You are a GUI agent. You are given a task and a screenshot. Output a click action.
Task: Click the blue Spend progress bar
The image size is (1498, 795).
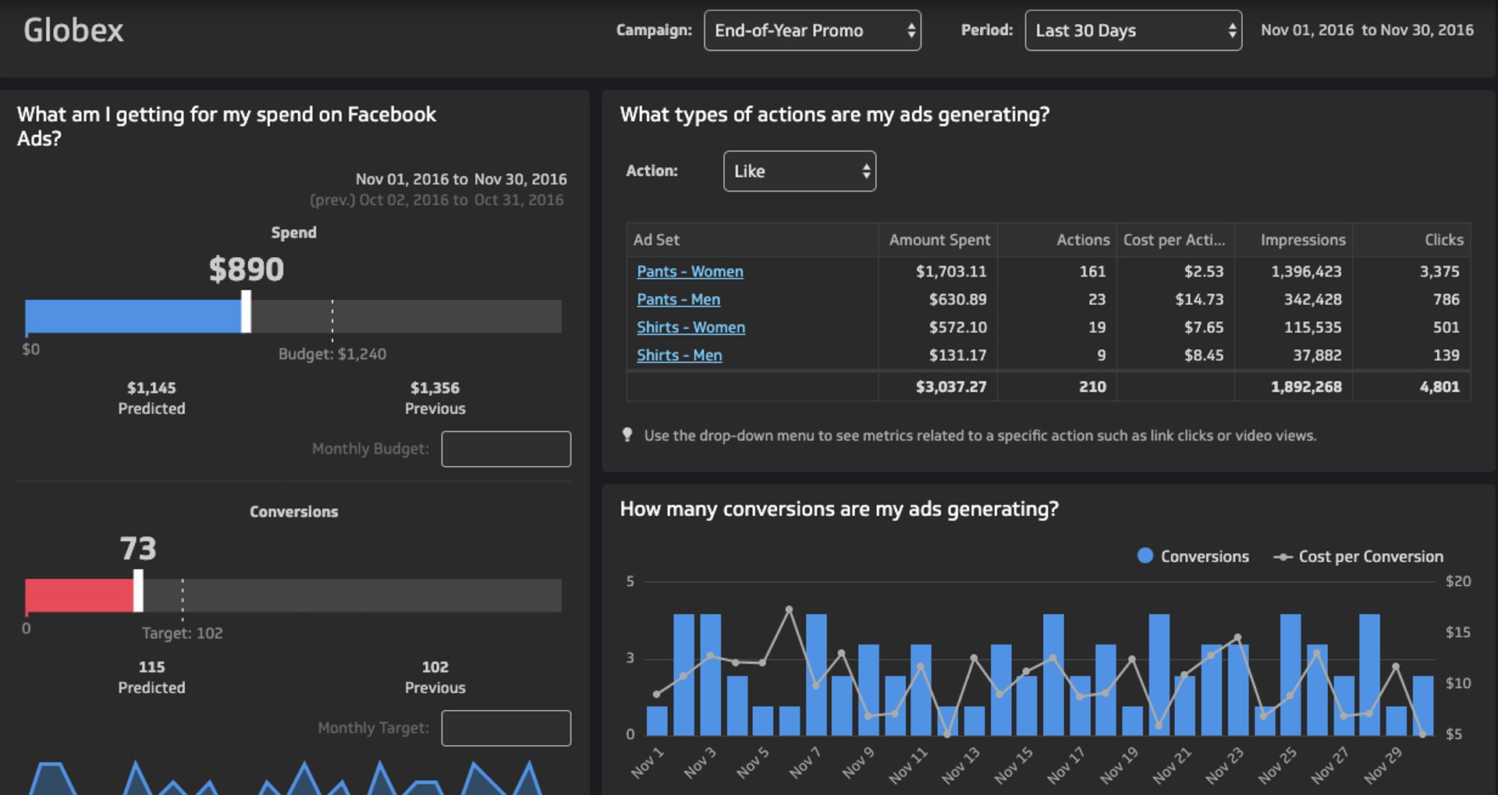click(x=133, y=316)
